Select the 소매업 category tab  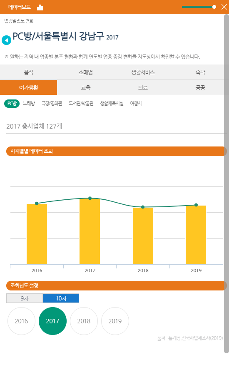click(86, 72)
